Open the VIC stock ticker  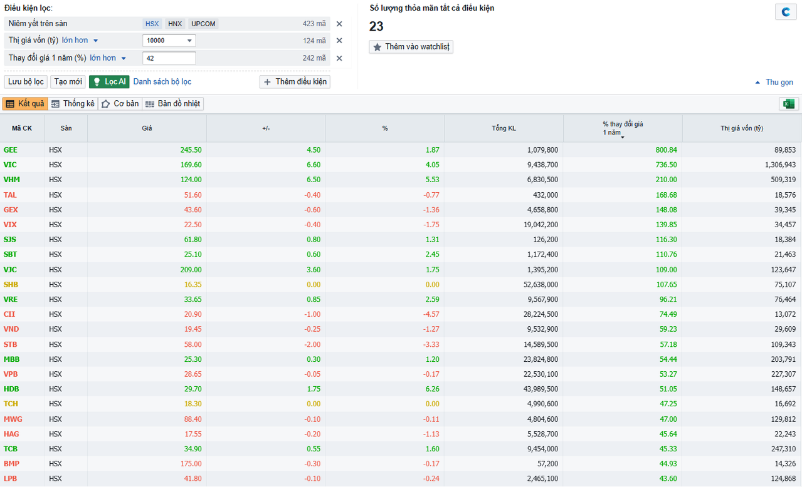10,165
